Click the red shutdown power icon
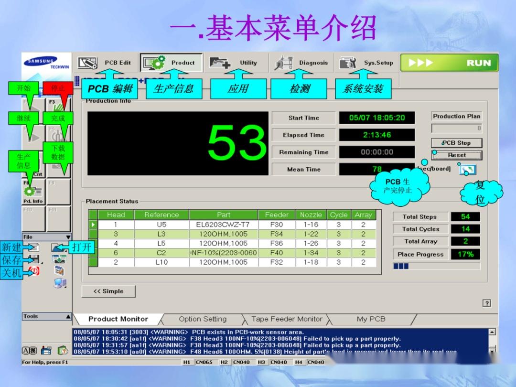The width and height of the screenshot is (516, 387). pos(34,271)
